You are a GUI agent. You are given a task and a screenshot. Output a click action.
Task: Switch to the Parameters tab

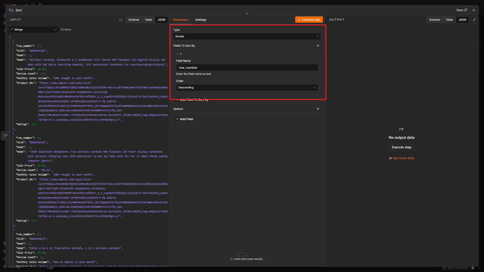tap(180, 20)
